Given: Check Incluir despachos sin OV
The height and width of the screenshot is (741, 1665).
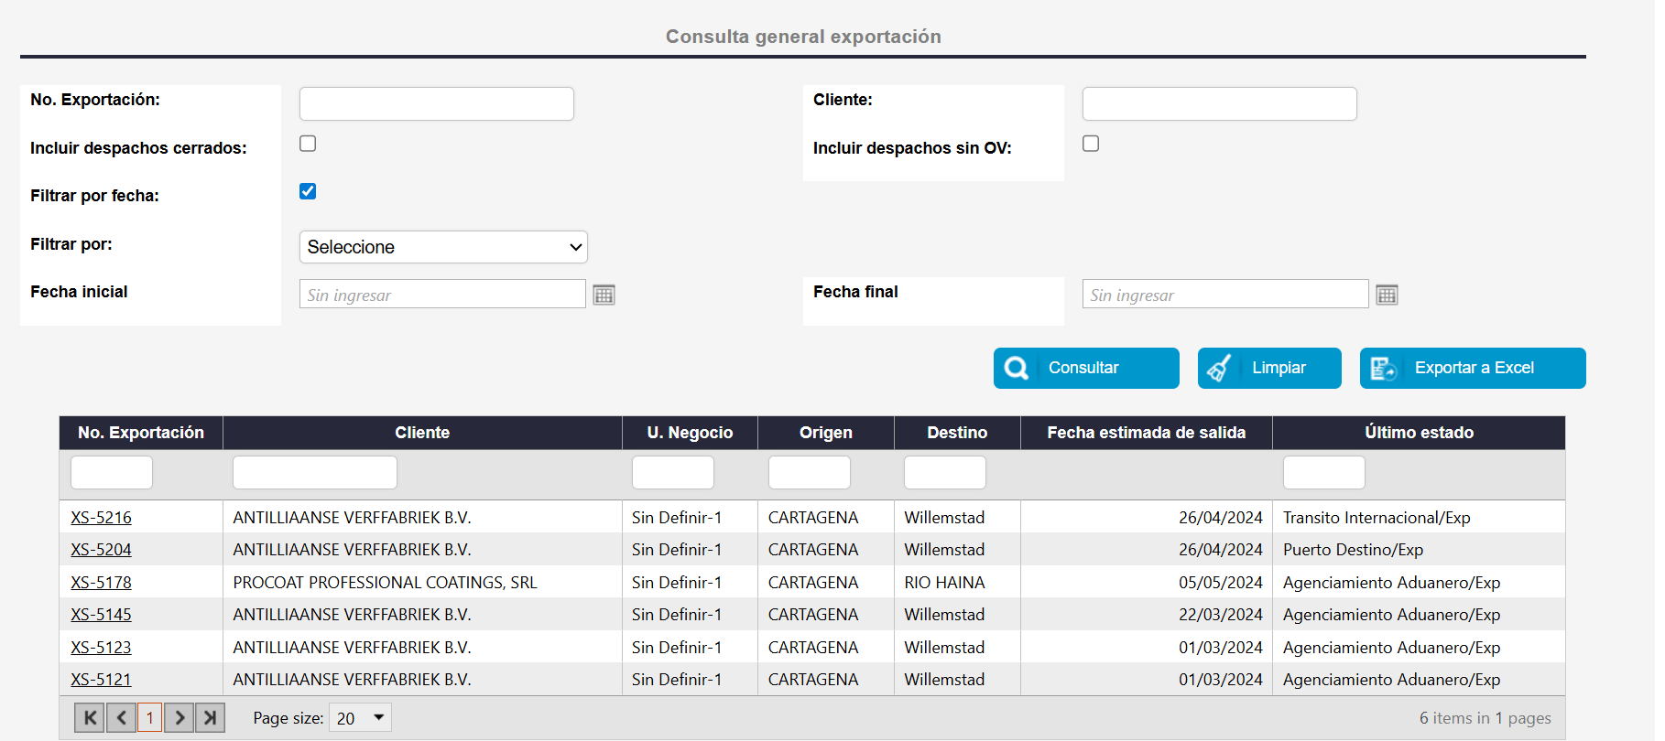Looking at the screenshot, I should click(x=1091, y=144).
